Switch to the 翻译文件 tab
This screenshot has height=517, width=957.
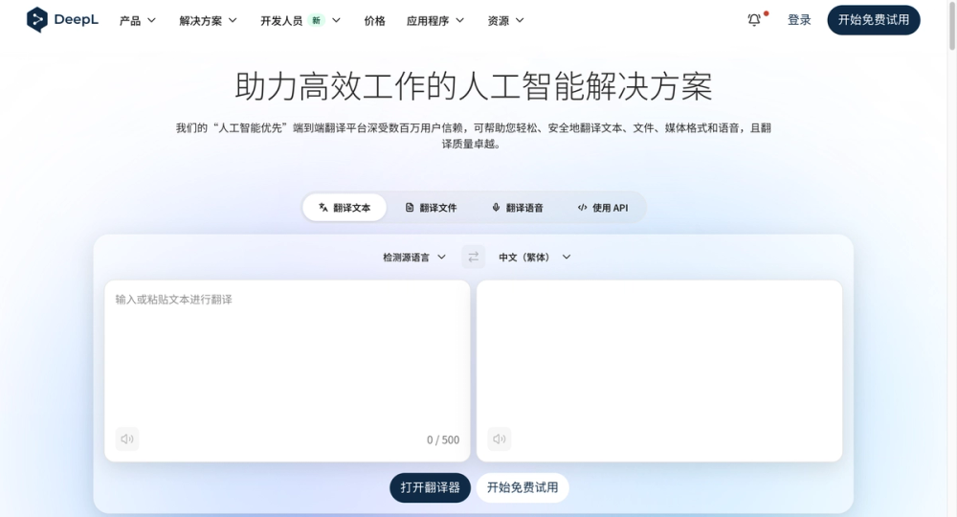click(431, 208)
